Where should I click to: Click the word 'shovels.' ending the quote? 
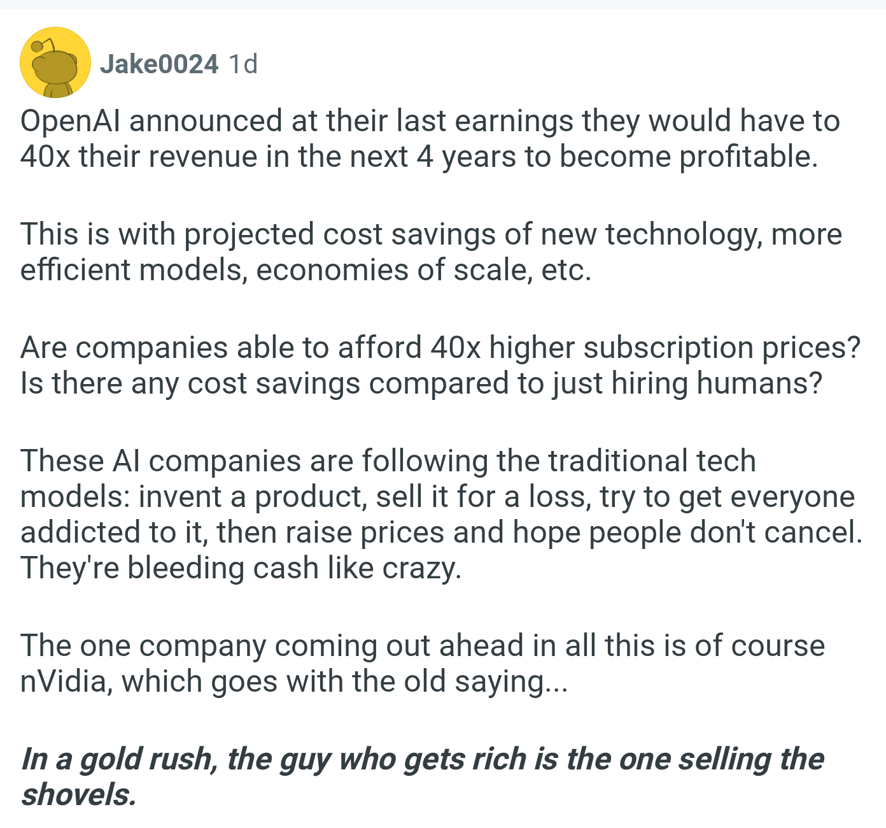tap(79, 794)
